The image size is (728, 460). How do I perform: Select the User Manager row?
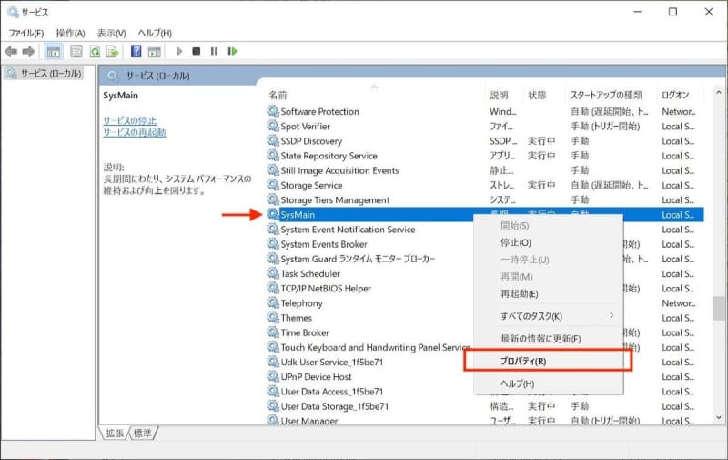[x=485, y=420]
